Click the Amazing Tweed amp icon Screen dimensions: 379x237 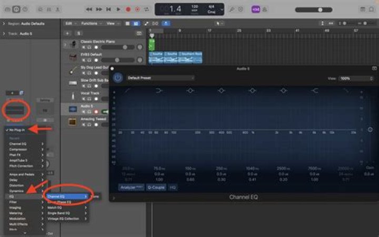coord(73,122)
